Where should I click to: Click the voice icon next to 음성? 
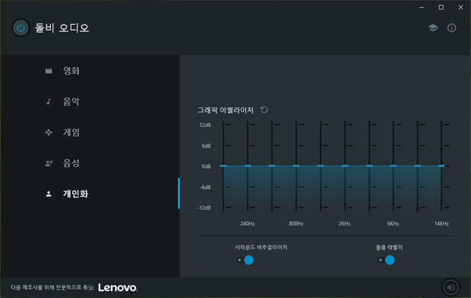point(48,163)
